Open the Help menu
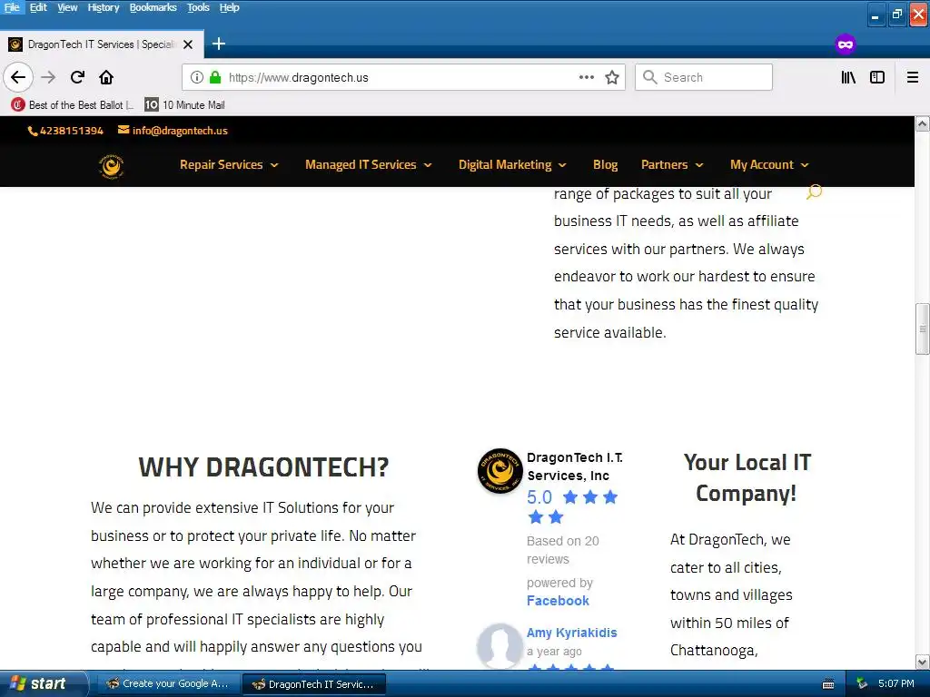The width and height of the screenshot is (930, 697). 229,7
